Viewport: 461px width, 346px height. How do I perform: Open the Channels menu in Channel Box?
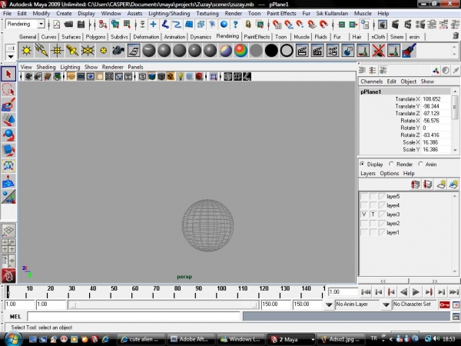[x=372, y=82]
